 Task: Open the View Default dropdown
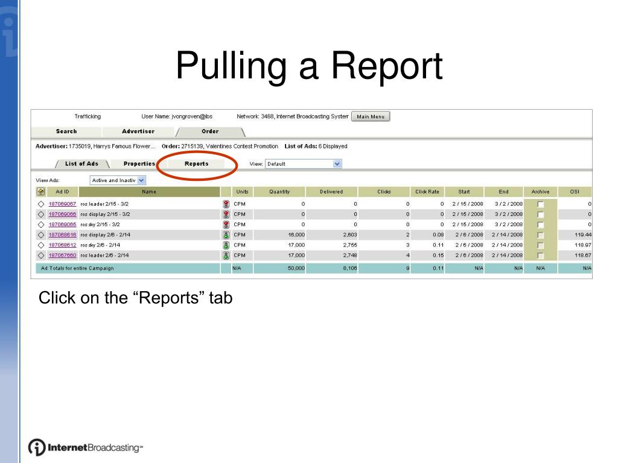point(304,164)
